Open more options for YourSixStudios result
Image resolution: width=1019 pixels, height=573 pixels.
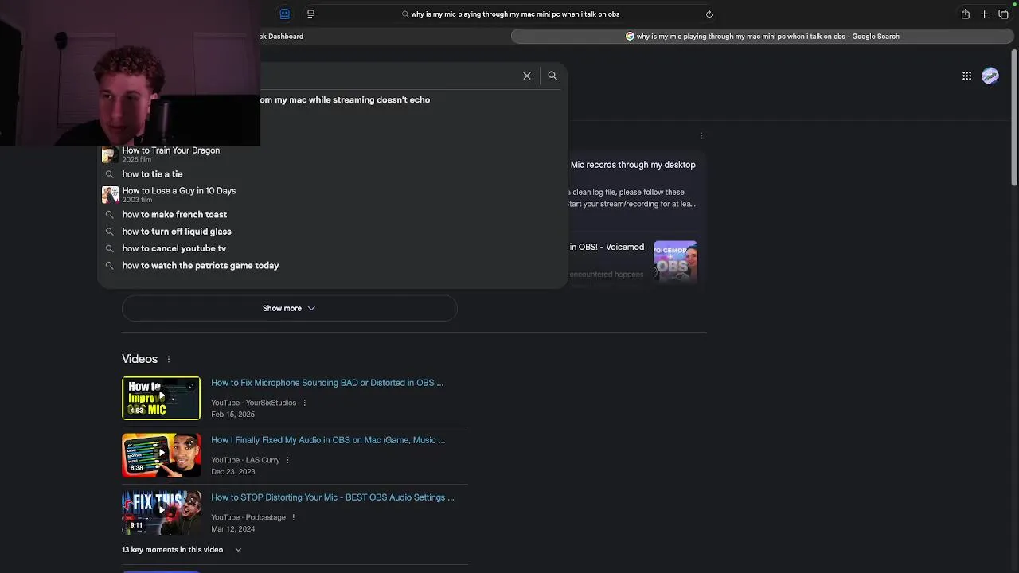[x=304, y=403]
